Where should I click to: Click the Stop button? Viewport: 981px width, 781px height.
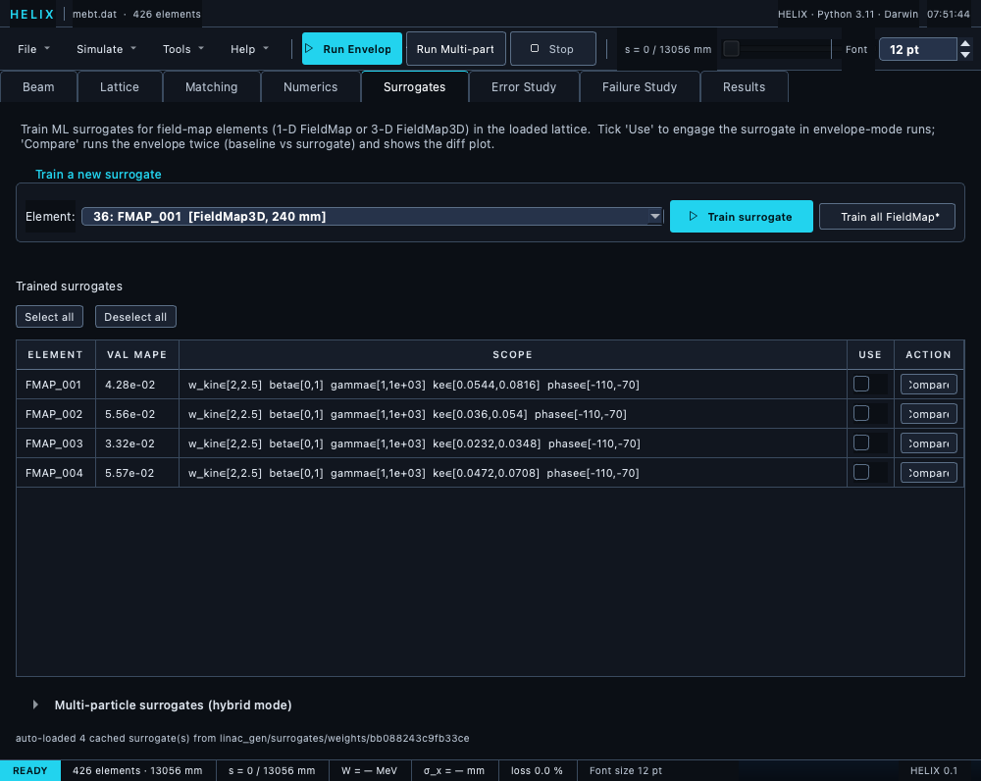[552, 49]
